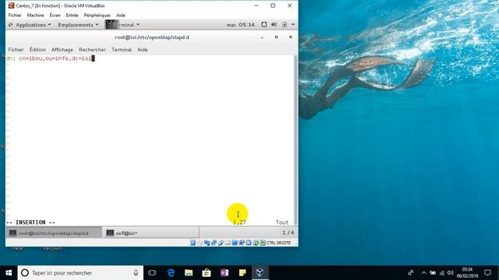This screenshot has width=499, height=280.
Task: Click Taper ici pour rechercher search box
Action: (80, 273)
